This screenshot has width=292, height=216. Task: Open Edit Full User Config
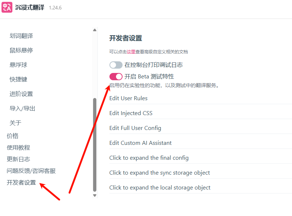coord(135,128)
